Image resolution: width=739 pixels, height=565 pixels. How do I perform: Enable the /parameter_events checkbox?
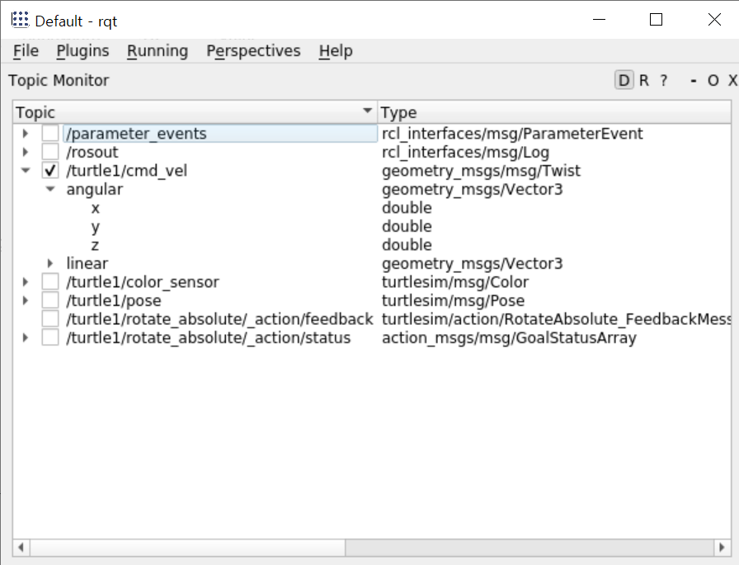tap(50, 134)
